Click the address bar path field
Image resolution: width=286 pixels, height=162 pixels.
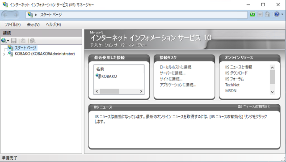coord(136,15)
